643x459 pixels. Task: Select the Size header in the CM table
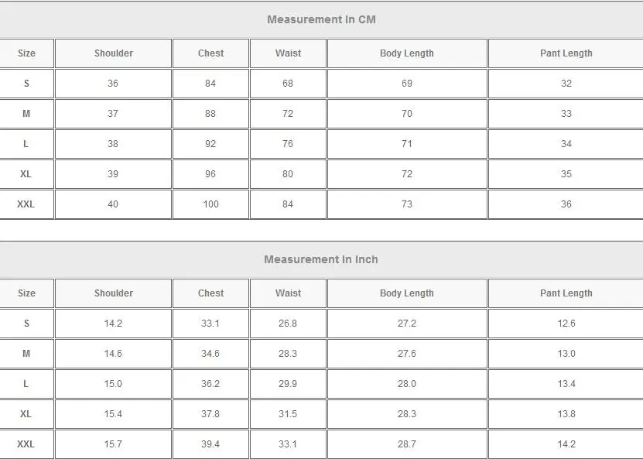pos(26,53)
